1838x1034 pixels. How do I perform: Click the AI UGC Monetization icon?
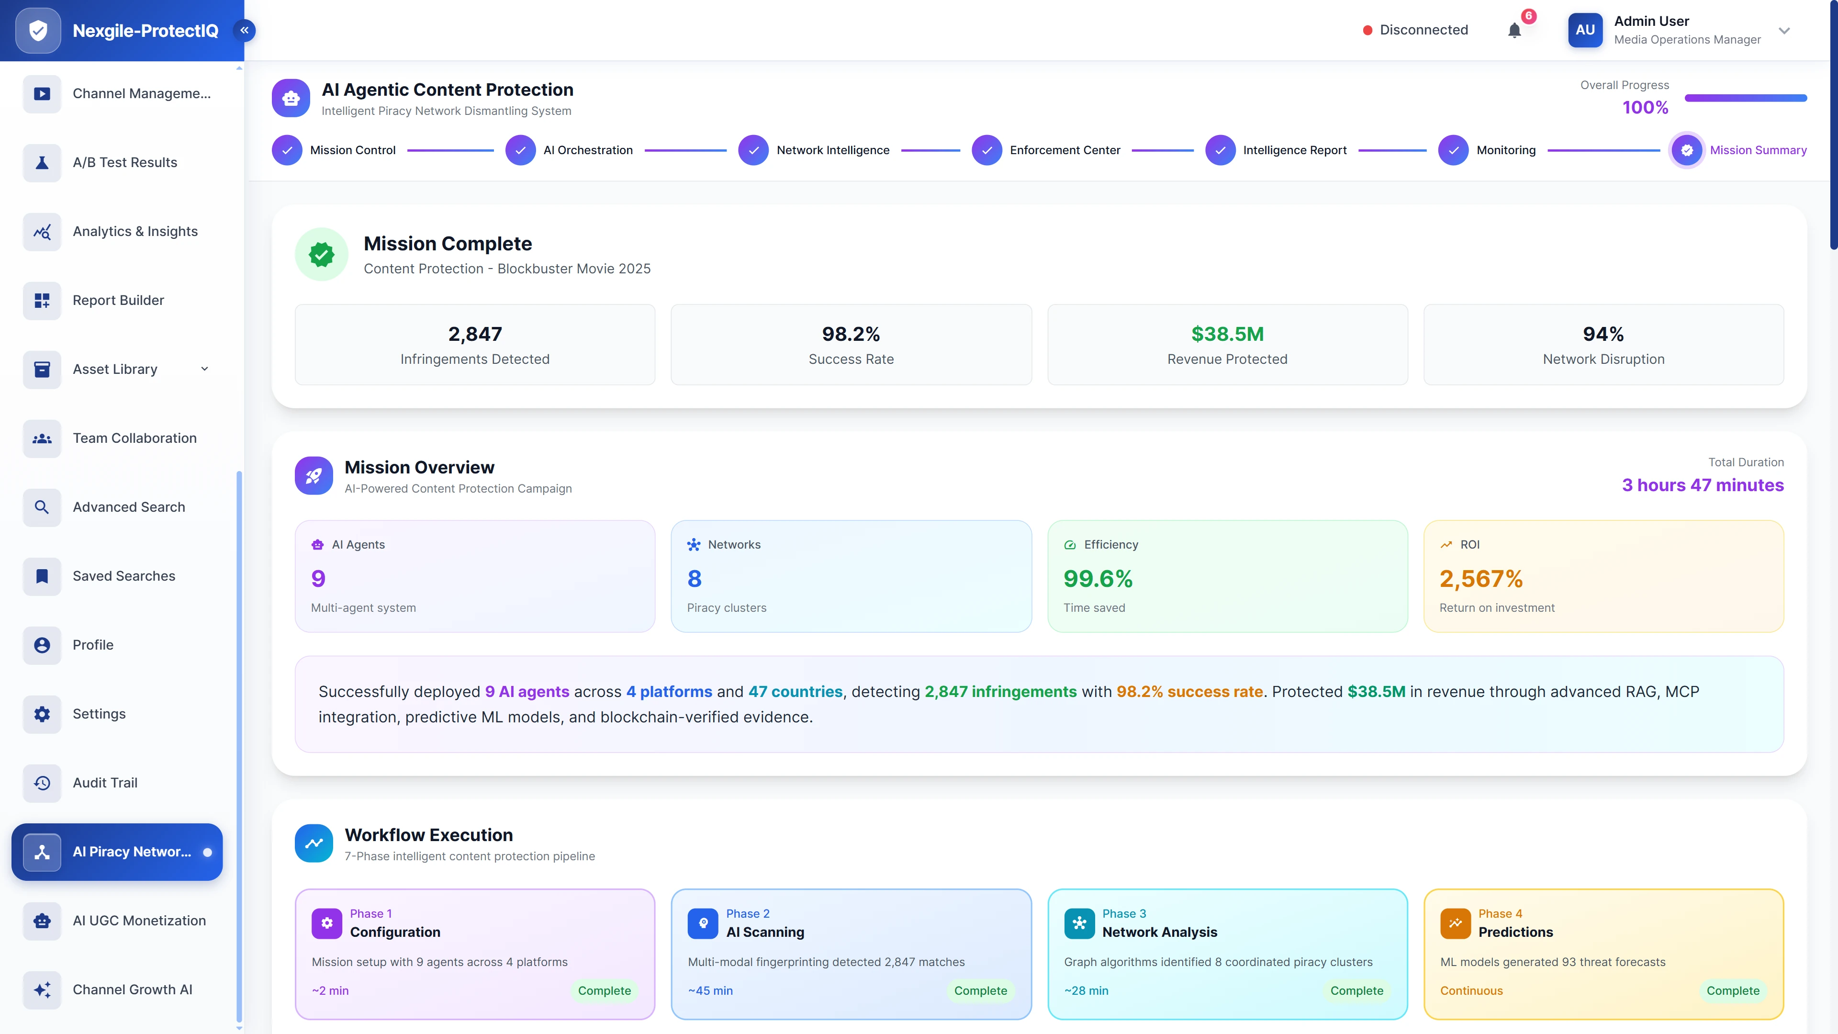(41, 921)
